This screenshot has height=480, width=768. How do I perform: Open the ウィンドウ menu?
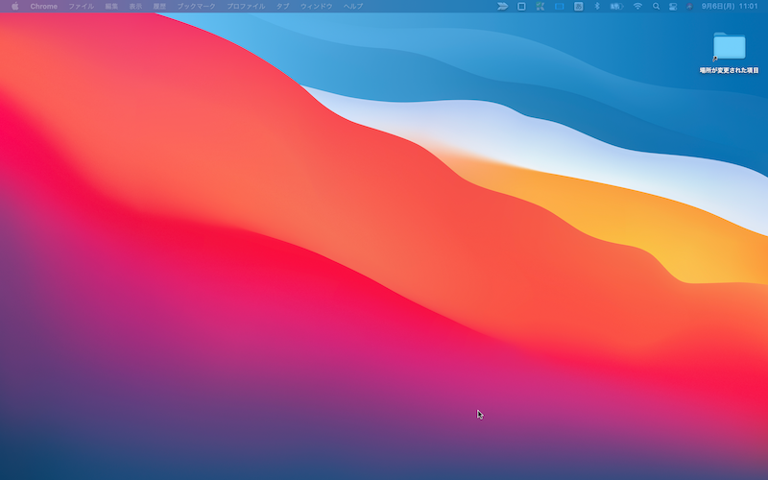click(x=316, y=7)
